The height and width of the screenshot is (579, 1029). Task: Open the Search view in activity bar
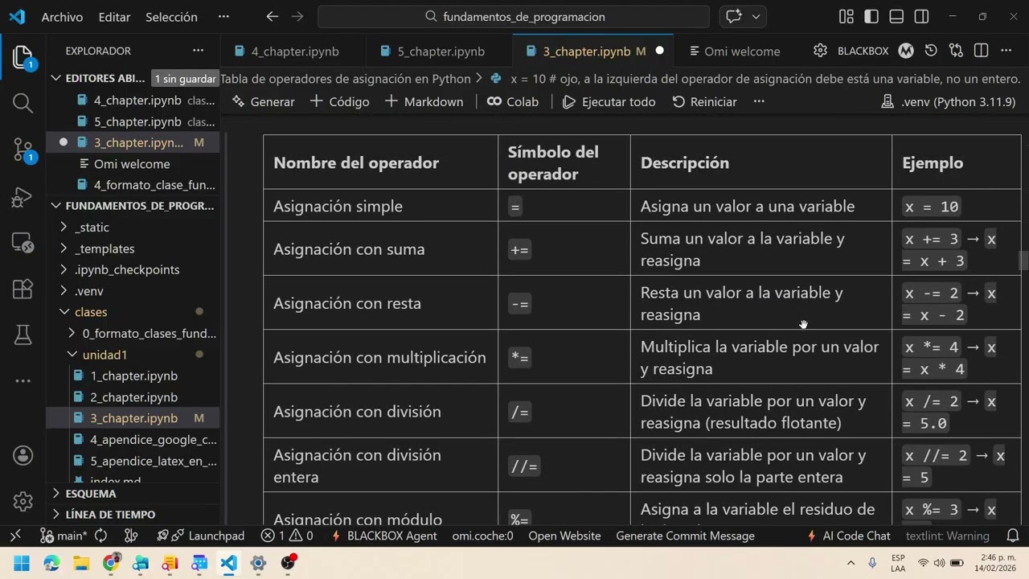pyautogui.click(x=23, y=102)
